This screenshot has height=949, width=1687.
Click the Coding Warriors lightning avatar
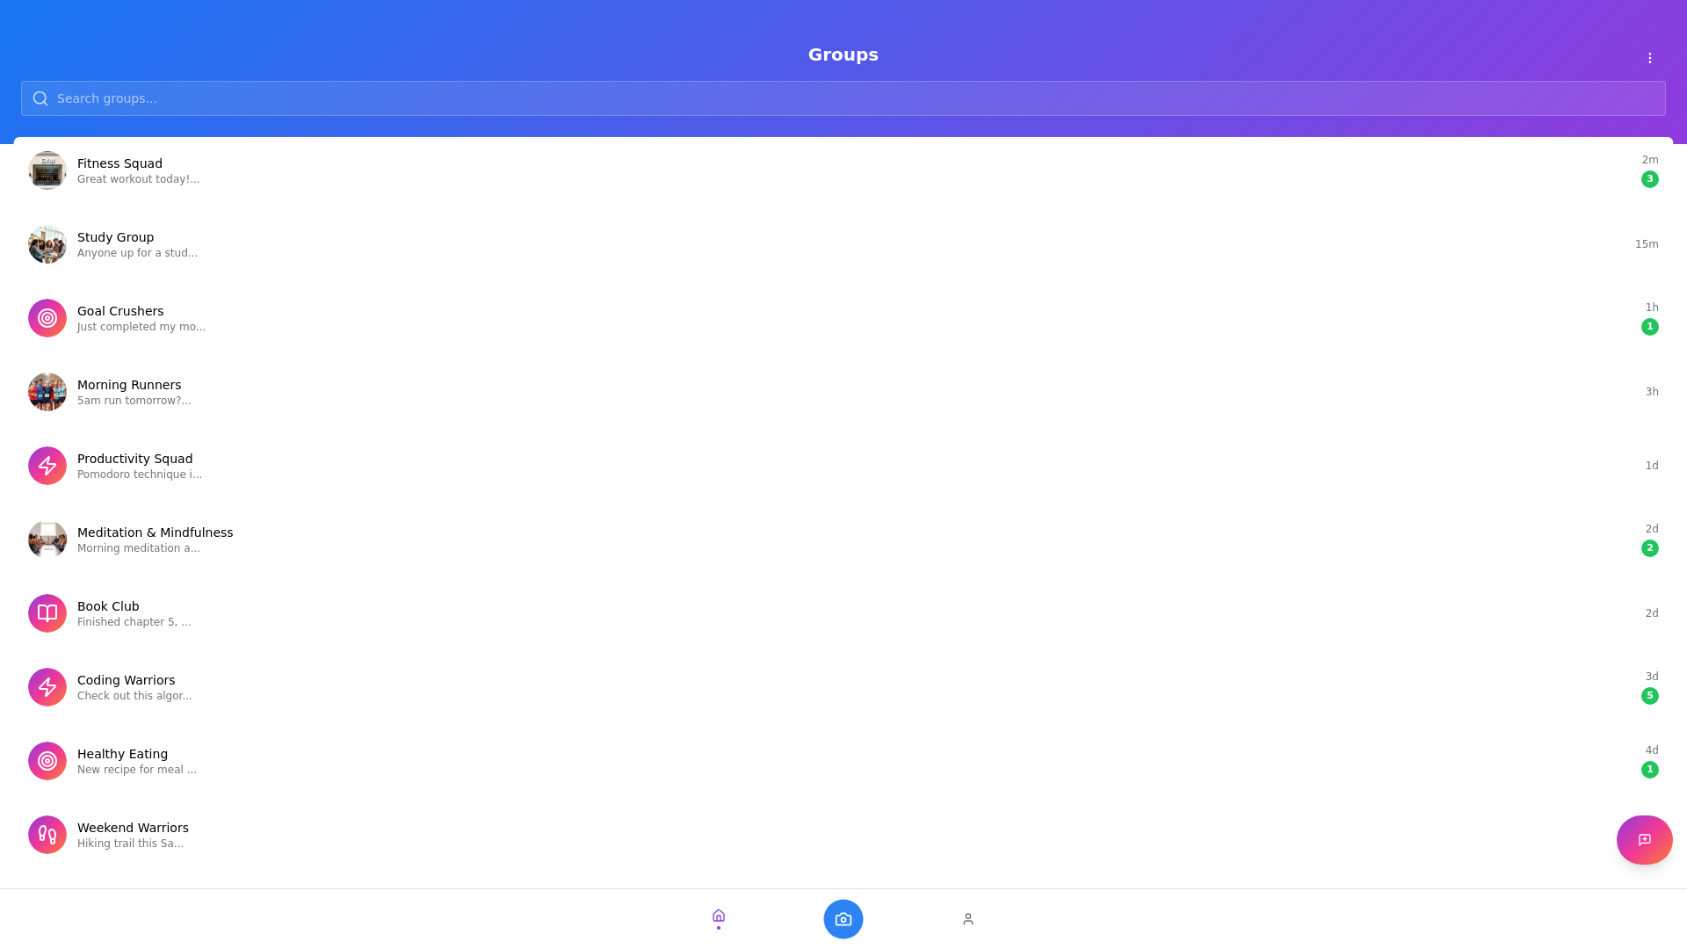pos(47,687)
